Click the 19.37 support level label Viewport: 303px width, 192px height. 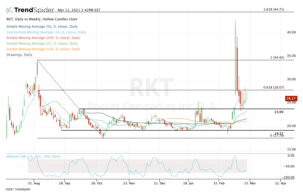[x=279, y=133]
